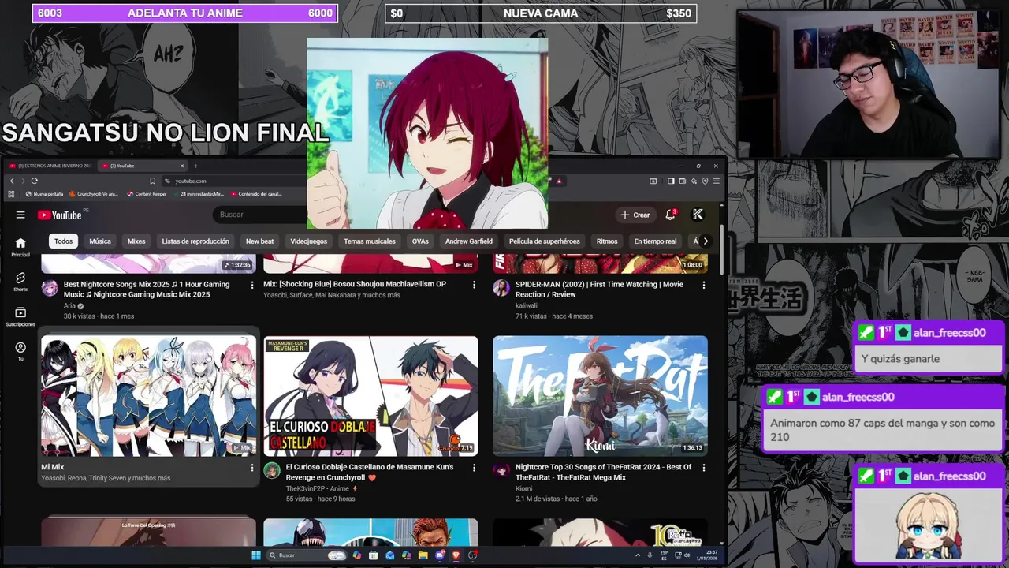
Task: Open Suscripciones in the sidebar
Action: coord(20,316)
